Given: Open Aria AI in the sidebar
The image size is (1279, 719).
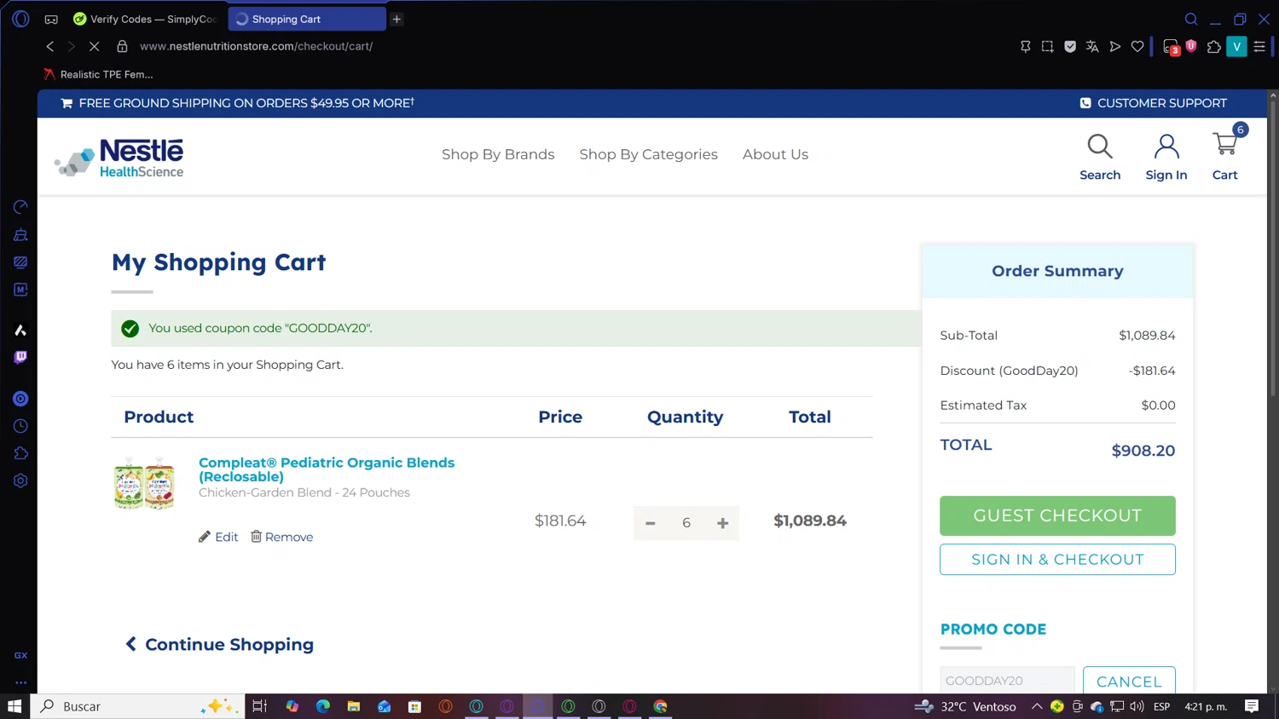Looking at the screenshot, I should [x=20, y=331].
